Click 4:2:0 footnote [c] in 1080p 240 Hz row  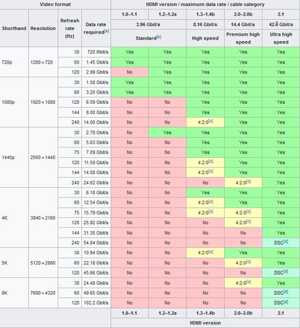click(x=210, y=121)
